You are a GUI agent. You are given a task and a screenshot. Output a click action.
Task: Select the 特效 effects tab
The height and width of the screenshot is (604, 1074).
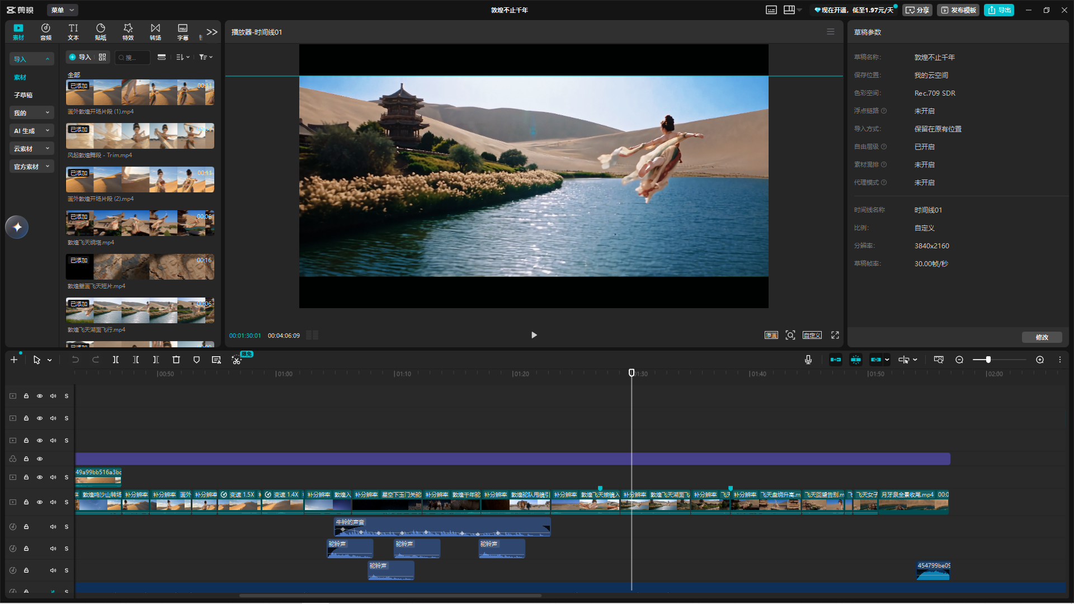click(128, 32)
